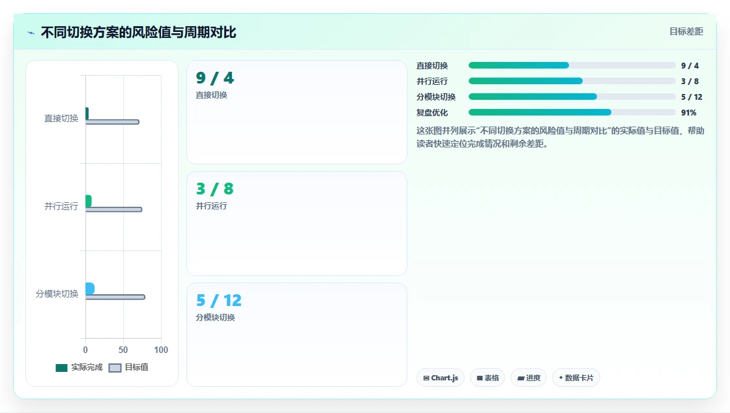The height and width of the screenshot is (413, 730).
Task: Click the blue icon beside the dashboard title
Action: coord(31,33)
